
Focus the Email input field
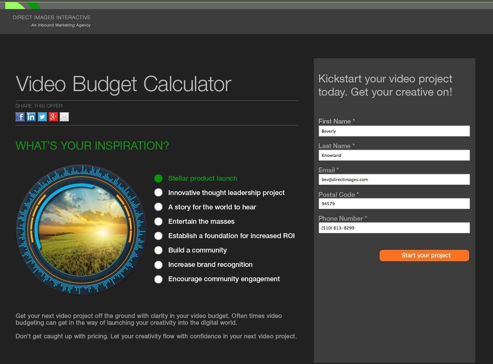click(394, 180)
